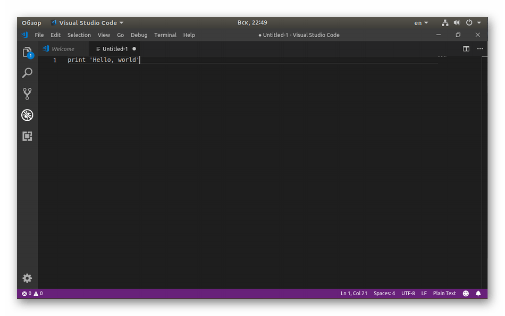Open the More Actions ellipsis menu

click(x=480, y=49)
